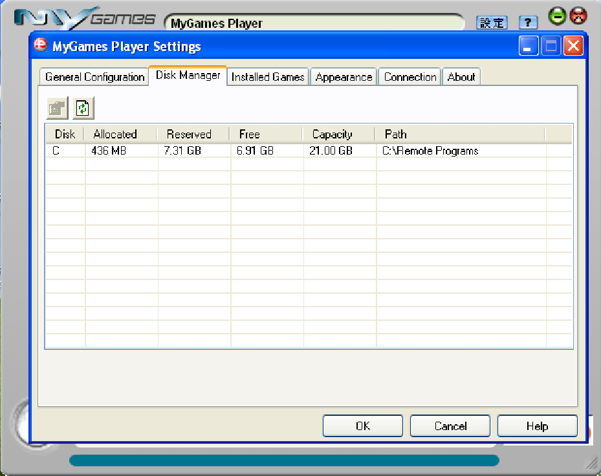Click the green refresh icon in Disk Manager
The image size is (601, 476).
coord(83,108)
